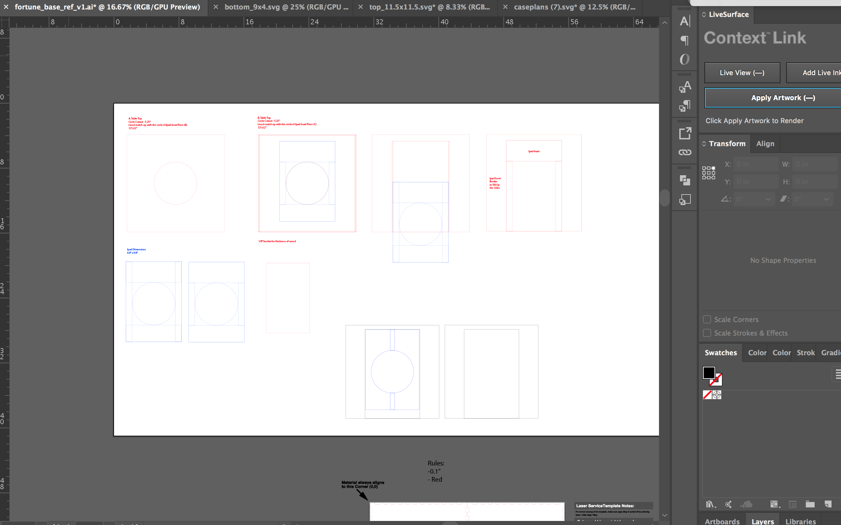Open the rotate angle dropdown

[x=768, y=199]
